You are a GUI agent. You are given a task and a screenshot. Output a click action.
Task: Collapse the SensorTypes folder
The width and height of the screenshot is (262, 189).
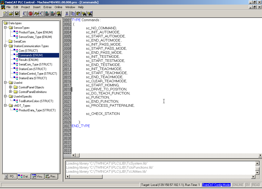tap(5, 28)
